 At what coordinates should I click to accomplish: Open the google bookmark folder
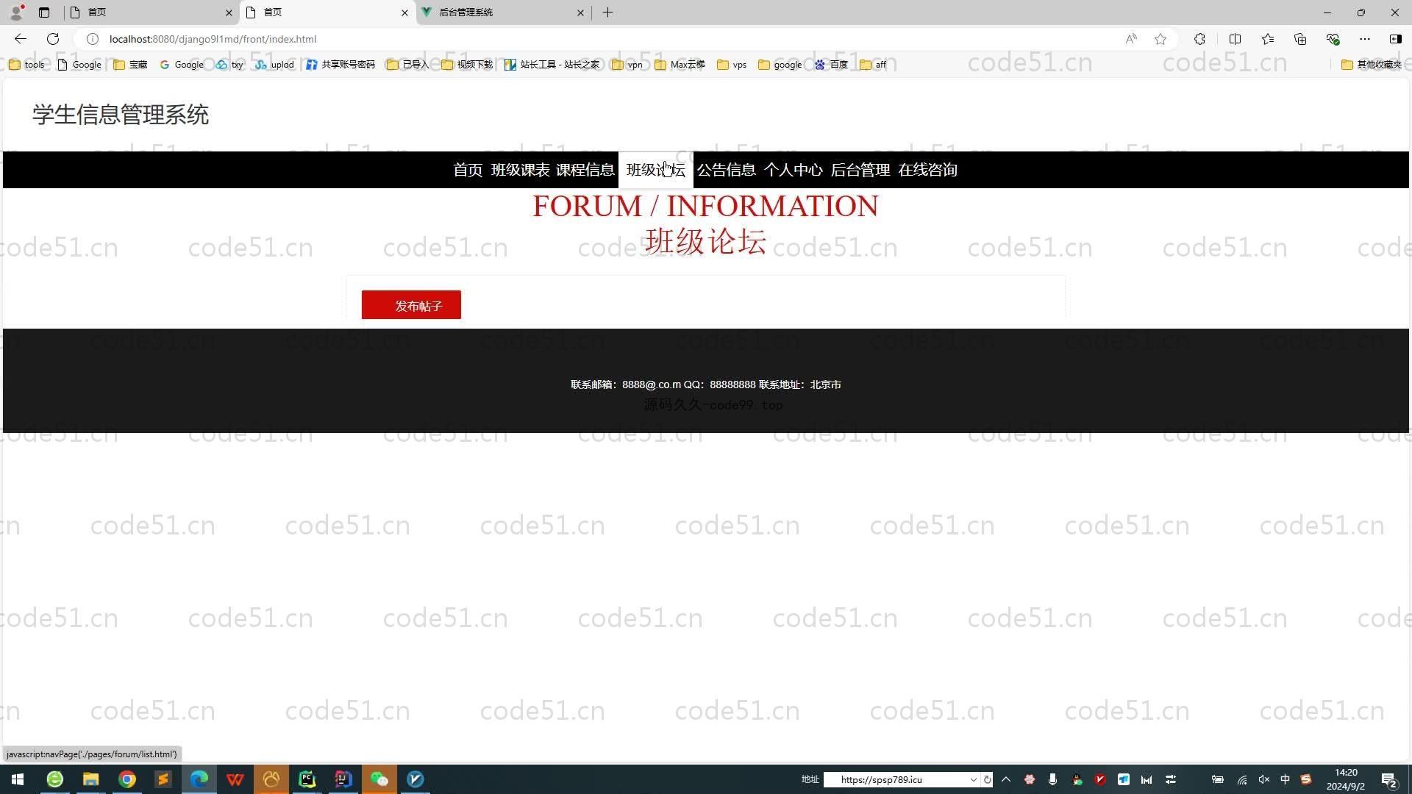780,65
